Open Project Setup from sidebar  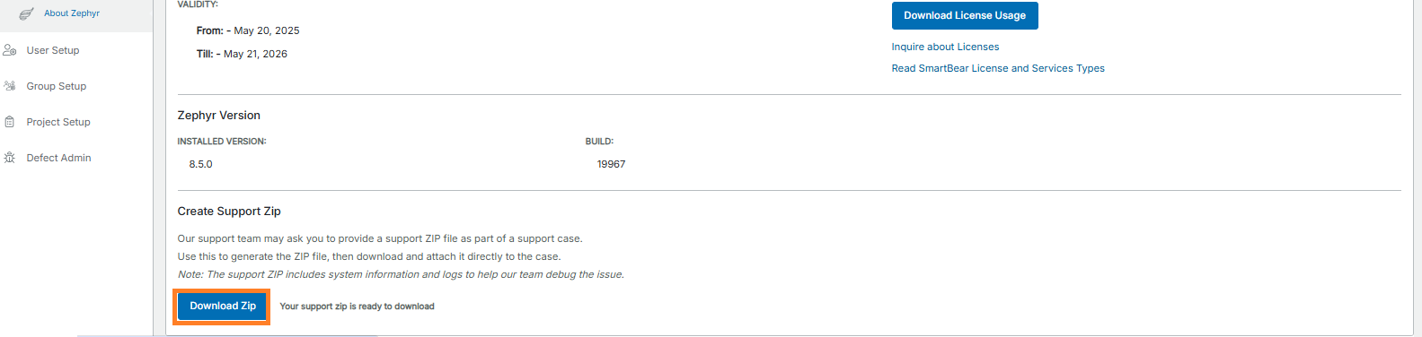coord(58,122)
